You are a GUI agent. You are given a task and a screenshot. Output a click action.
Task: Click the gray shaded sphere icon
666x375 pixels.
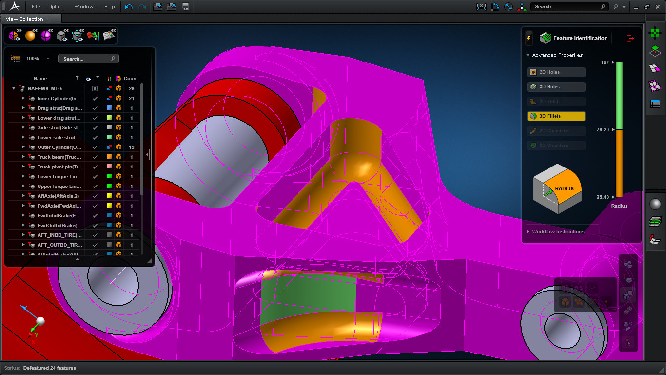coord(655,204)
